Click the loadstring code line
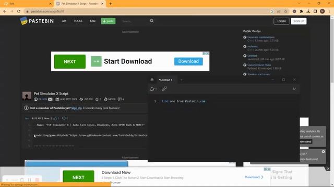 tap(91, 135)
